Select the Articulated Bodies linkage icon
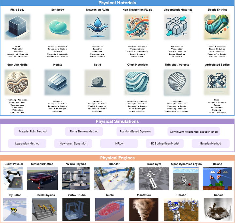This screenshot has height=223, width=235. [x=217, y=82]
